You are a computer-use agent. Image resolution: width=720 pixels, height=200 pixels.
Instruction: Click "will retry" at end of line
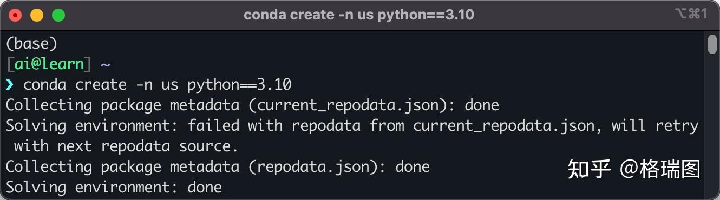tap(655, 126)
